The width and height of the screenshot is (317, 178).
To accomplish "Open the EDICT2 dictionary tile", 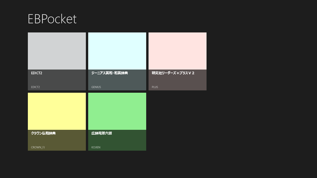I will (x=56, y=61).
